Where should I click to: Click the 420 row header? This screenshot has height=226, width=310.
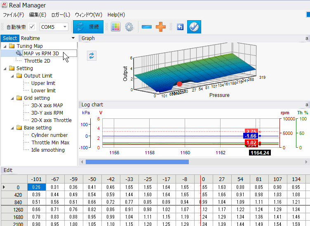(14, 195)
